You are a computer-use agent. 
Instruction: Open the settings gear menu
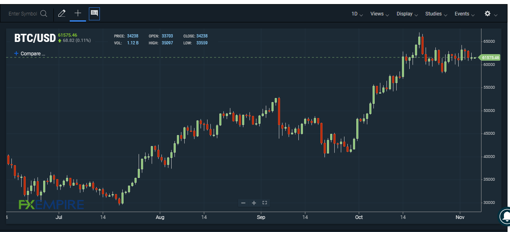click(x=488, y=13)
